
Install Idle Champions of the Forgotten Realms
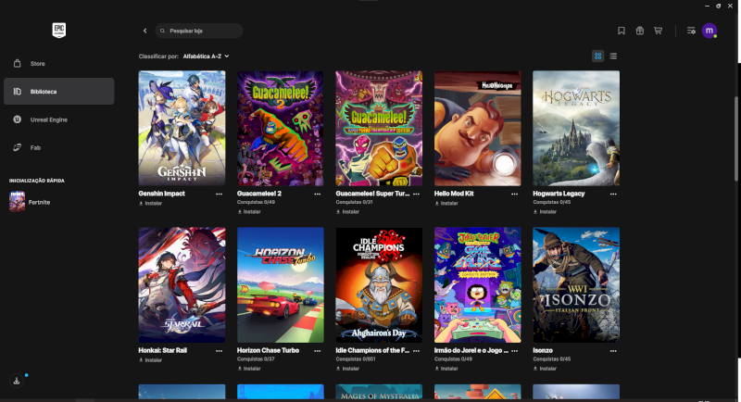(348, 369)
